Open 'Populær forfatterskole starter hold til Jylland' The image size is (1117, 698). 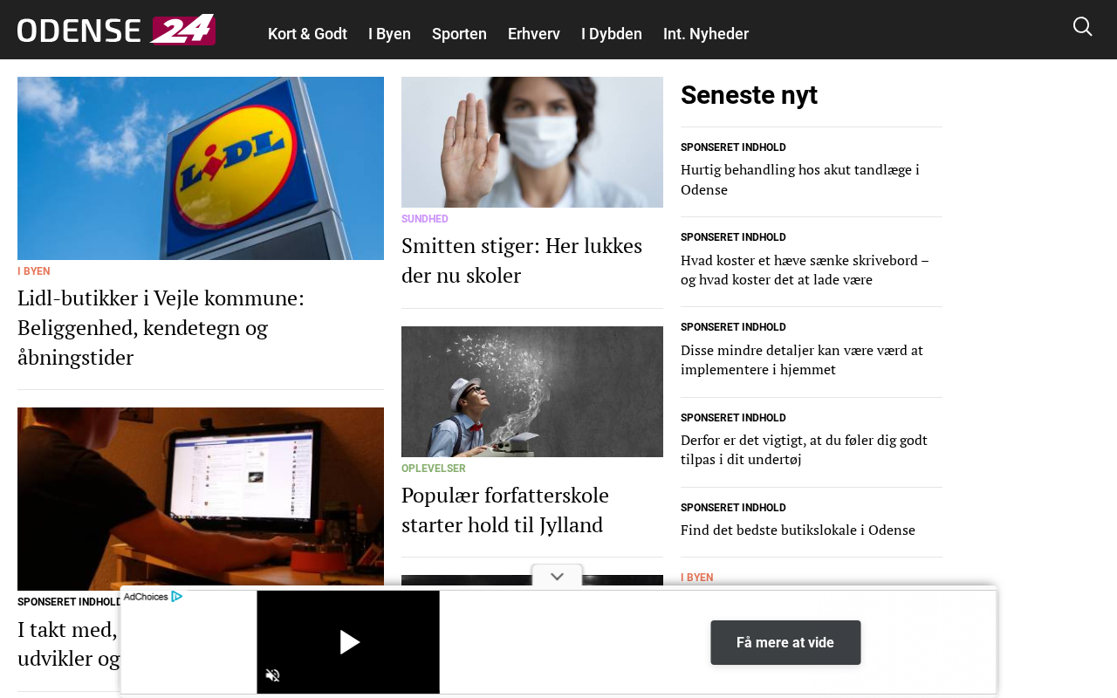(x=505, y=510)
